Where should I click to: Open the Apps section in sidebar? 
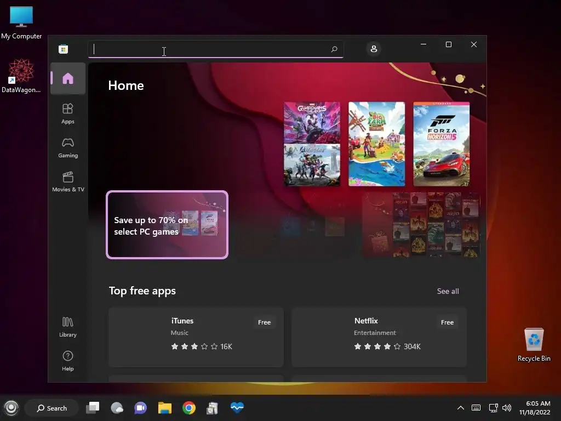pyautogui.click(x=67, y=113)
